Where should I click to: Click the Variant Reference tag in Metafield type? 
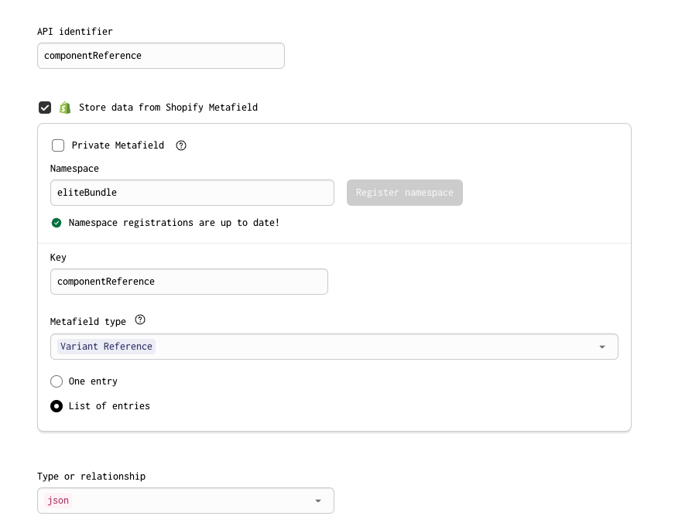click(x=107, y=347)
